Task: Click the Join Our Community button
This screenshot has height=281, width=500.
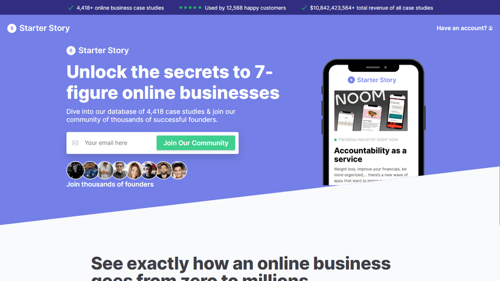Action: coord(196,143)
